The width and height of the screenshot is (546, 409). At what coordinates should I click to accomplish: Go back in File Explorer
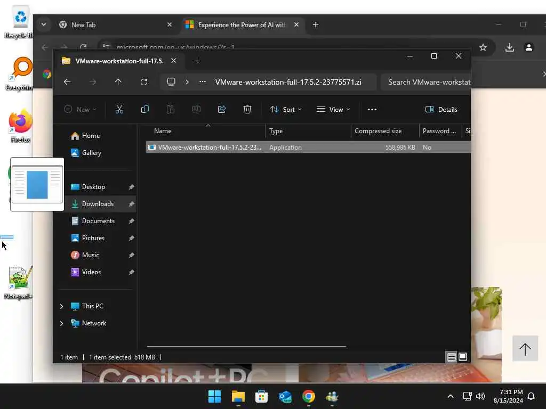pyautogui.click(x=67, y=81)
